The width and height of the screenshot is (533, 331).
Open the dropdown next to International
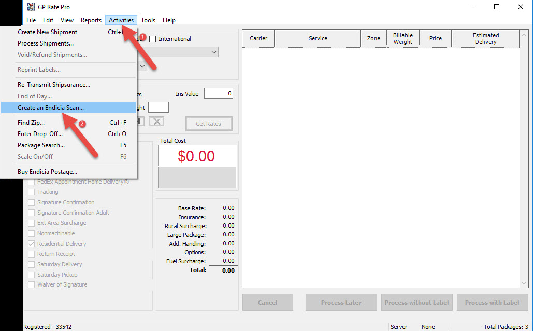[213, 52]
